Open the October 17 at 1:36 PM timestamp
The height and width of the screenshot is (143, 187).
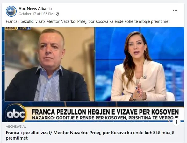click(x=36, y=14)
